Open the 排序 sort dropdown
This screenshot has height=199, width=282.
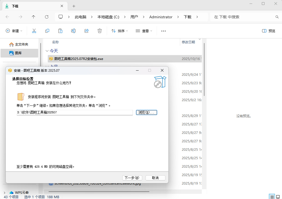point(119,31)
